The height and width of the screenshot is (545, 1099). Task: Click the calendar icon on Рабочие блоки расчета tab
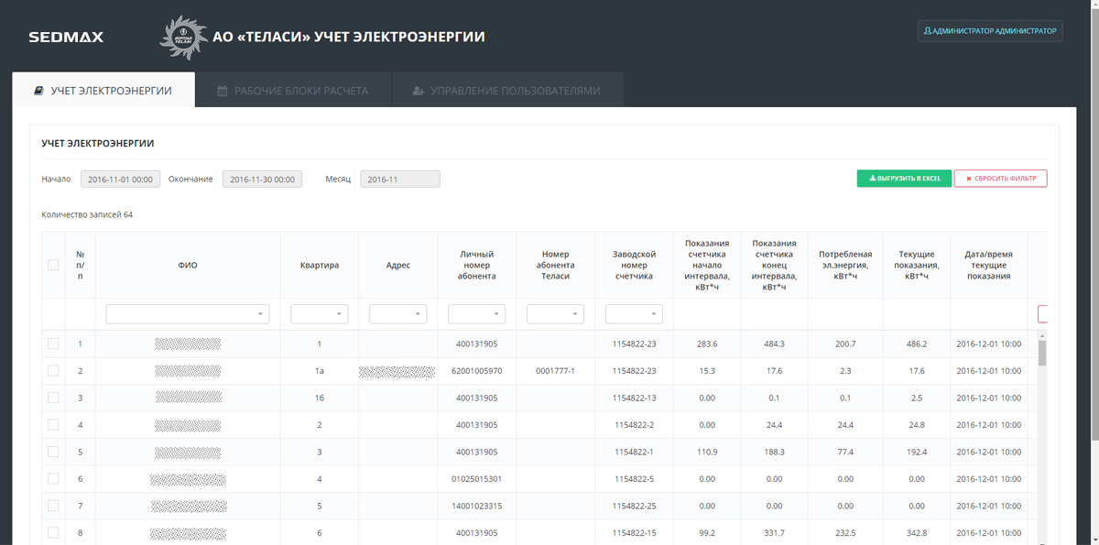222,91
